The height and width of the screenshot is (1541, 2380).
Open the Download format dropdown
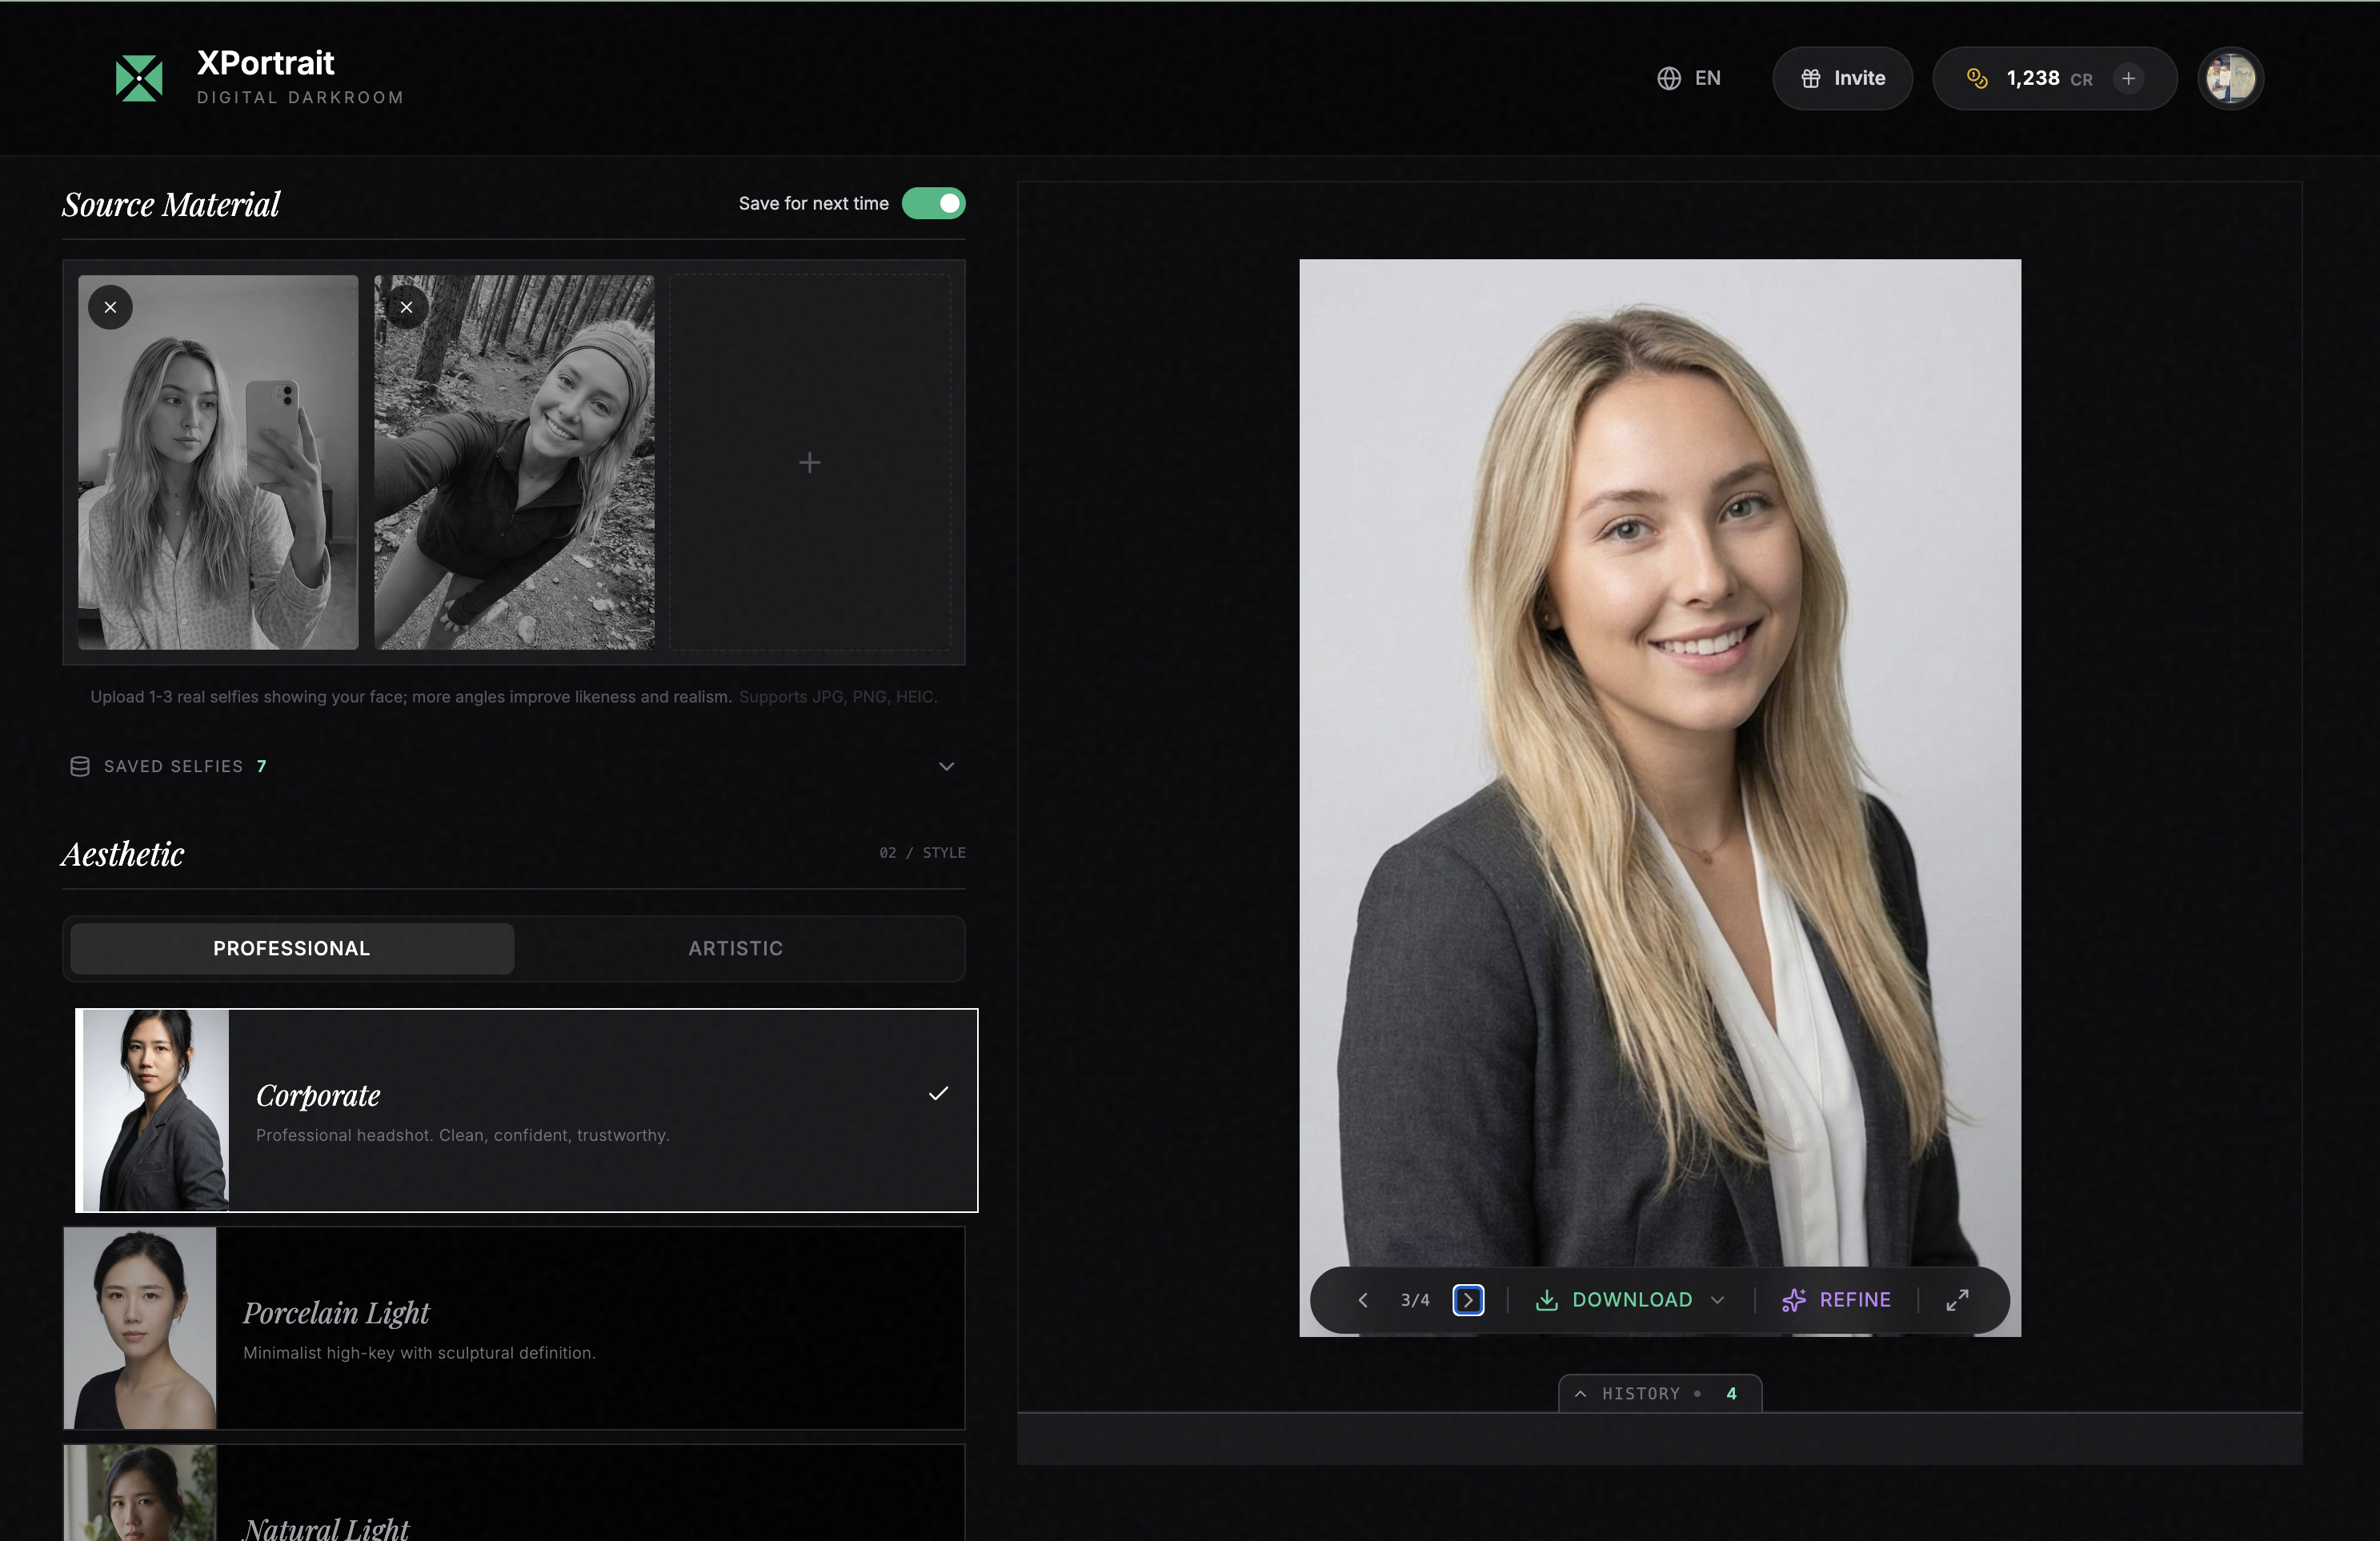click(x=1719, y=1300)
